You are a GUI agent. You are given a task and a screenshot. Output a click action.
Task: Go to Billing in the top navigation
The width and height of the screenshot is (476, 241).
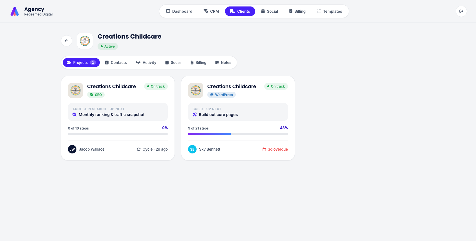pyautogui.click(x=297, y=11)
